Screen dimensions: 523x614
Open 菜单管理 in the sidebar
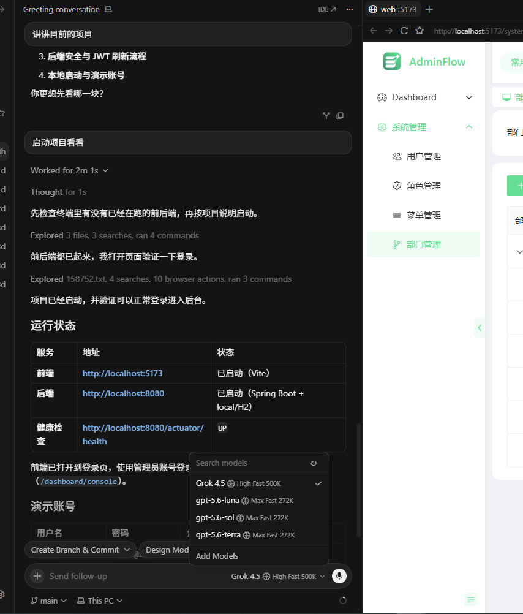(424, 215)
